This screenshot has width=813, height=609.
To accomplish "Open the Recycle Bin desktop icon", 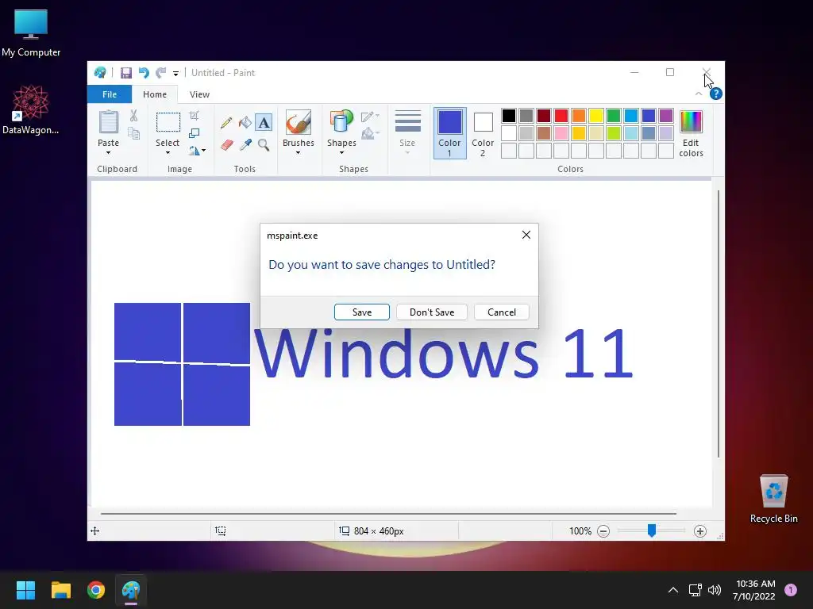I will [773, 499].
